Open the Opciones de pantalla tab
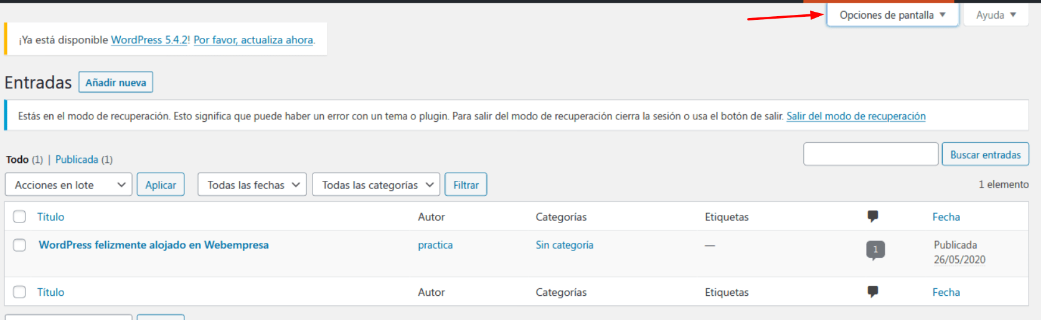 coord(892,15)
